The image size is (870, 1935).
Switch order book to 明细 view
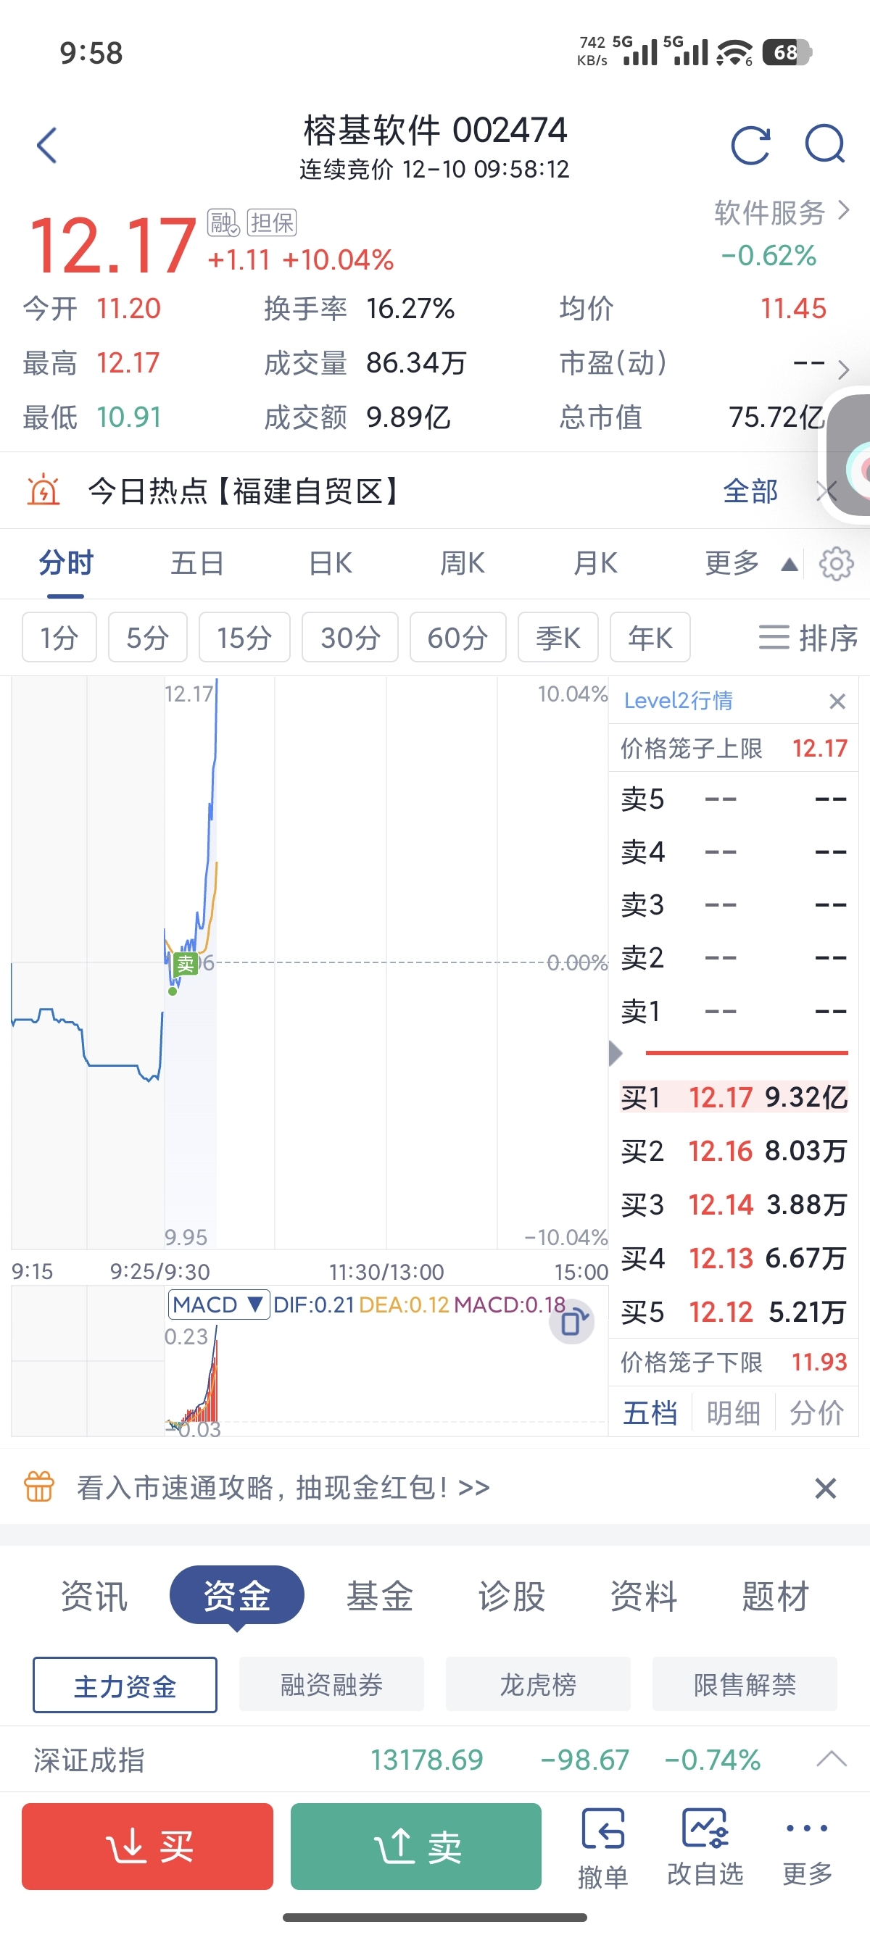[x=733, y=1413]
